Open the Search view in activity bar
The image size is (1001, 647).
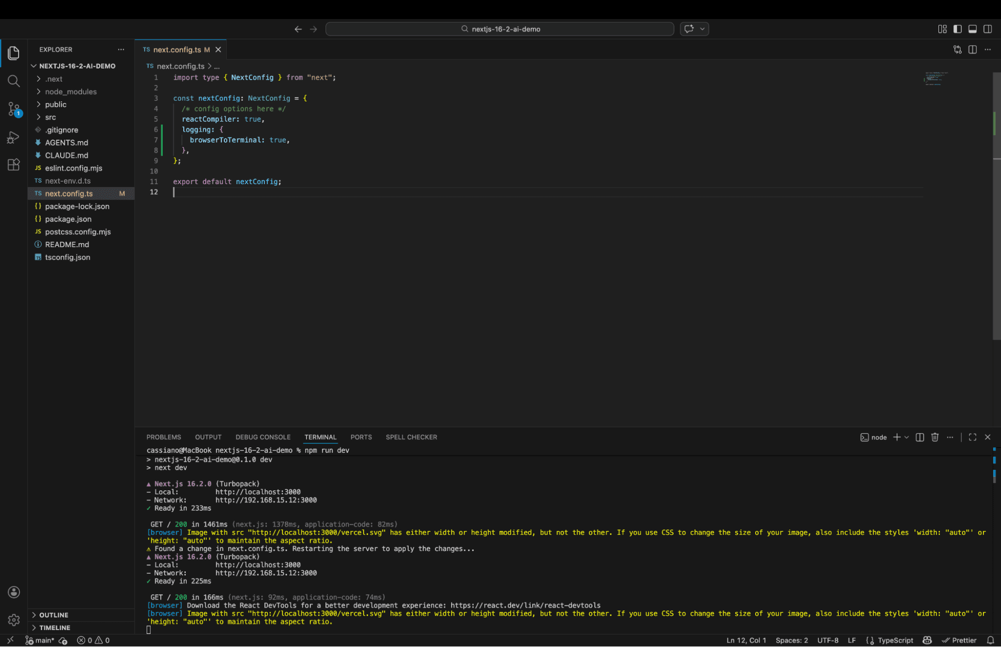point(14,81)
